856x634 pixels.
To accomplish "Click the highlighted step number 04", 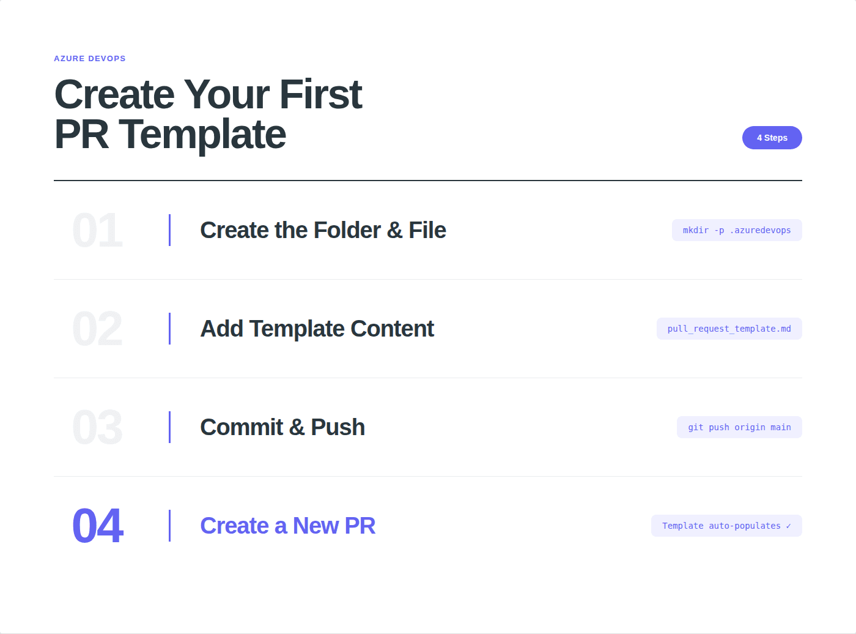I will tap(97, 526).
